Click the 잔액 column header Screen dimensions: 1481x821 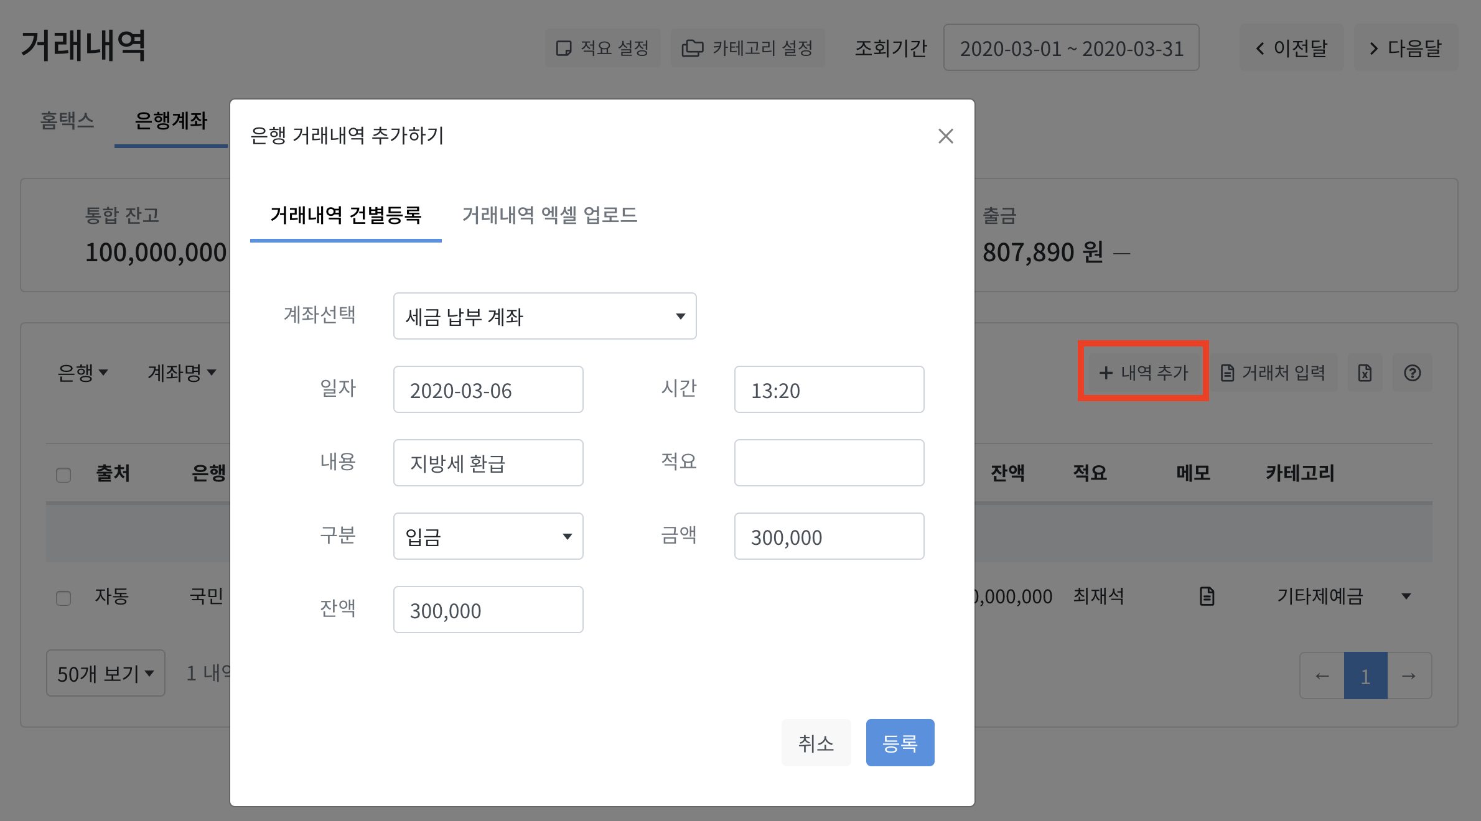point(1007,473)
